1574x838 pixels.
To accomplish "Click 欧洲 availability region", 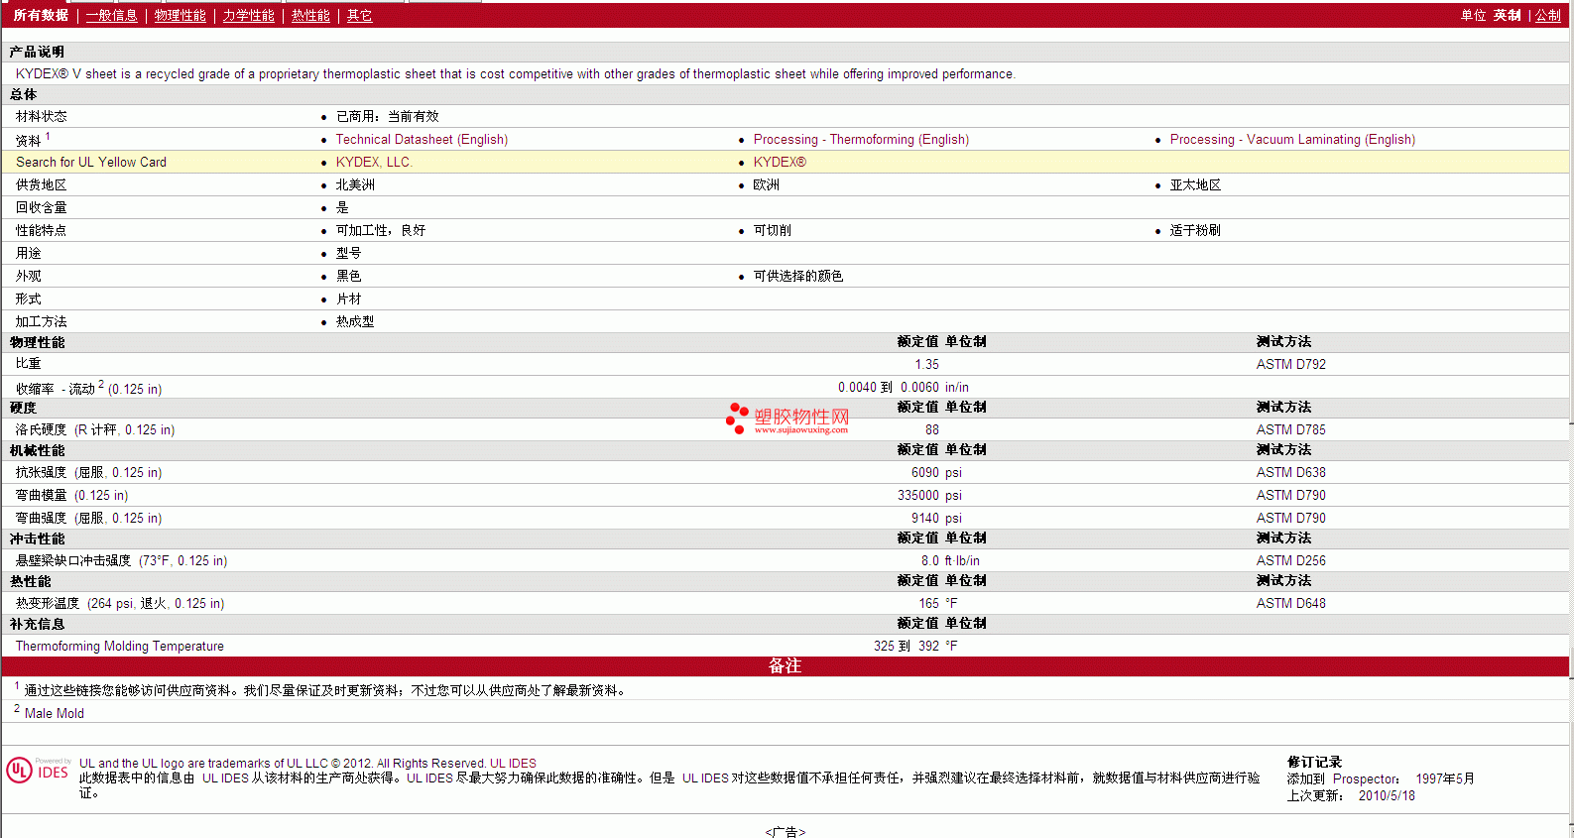I will 766,185.
